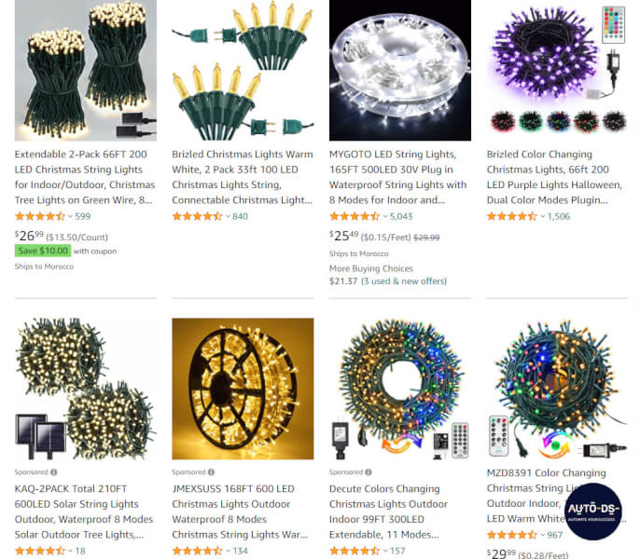Image resolution: width=640 pixels, height=559 pixels.
Task: Open the 3 used & new offers link
Action: (404, 281)
